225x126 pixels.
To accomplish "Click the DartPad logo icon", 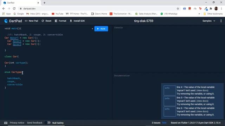I will (6, 21).
